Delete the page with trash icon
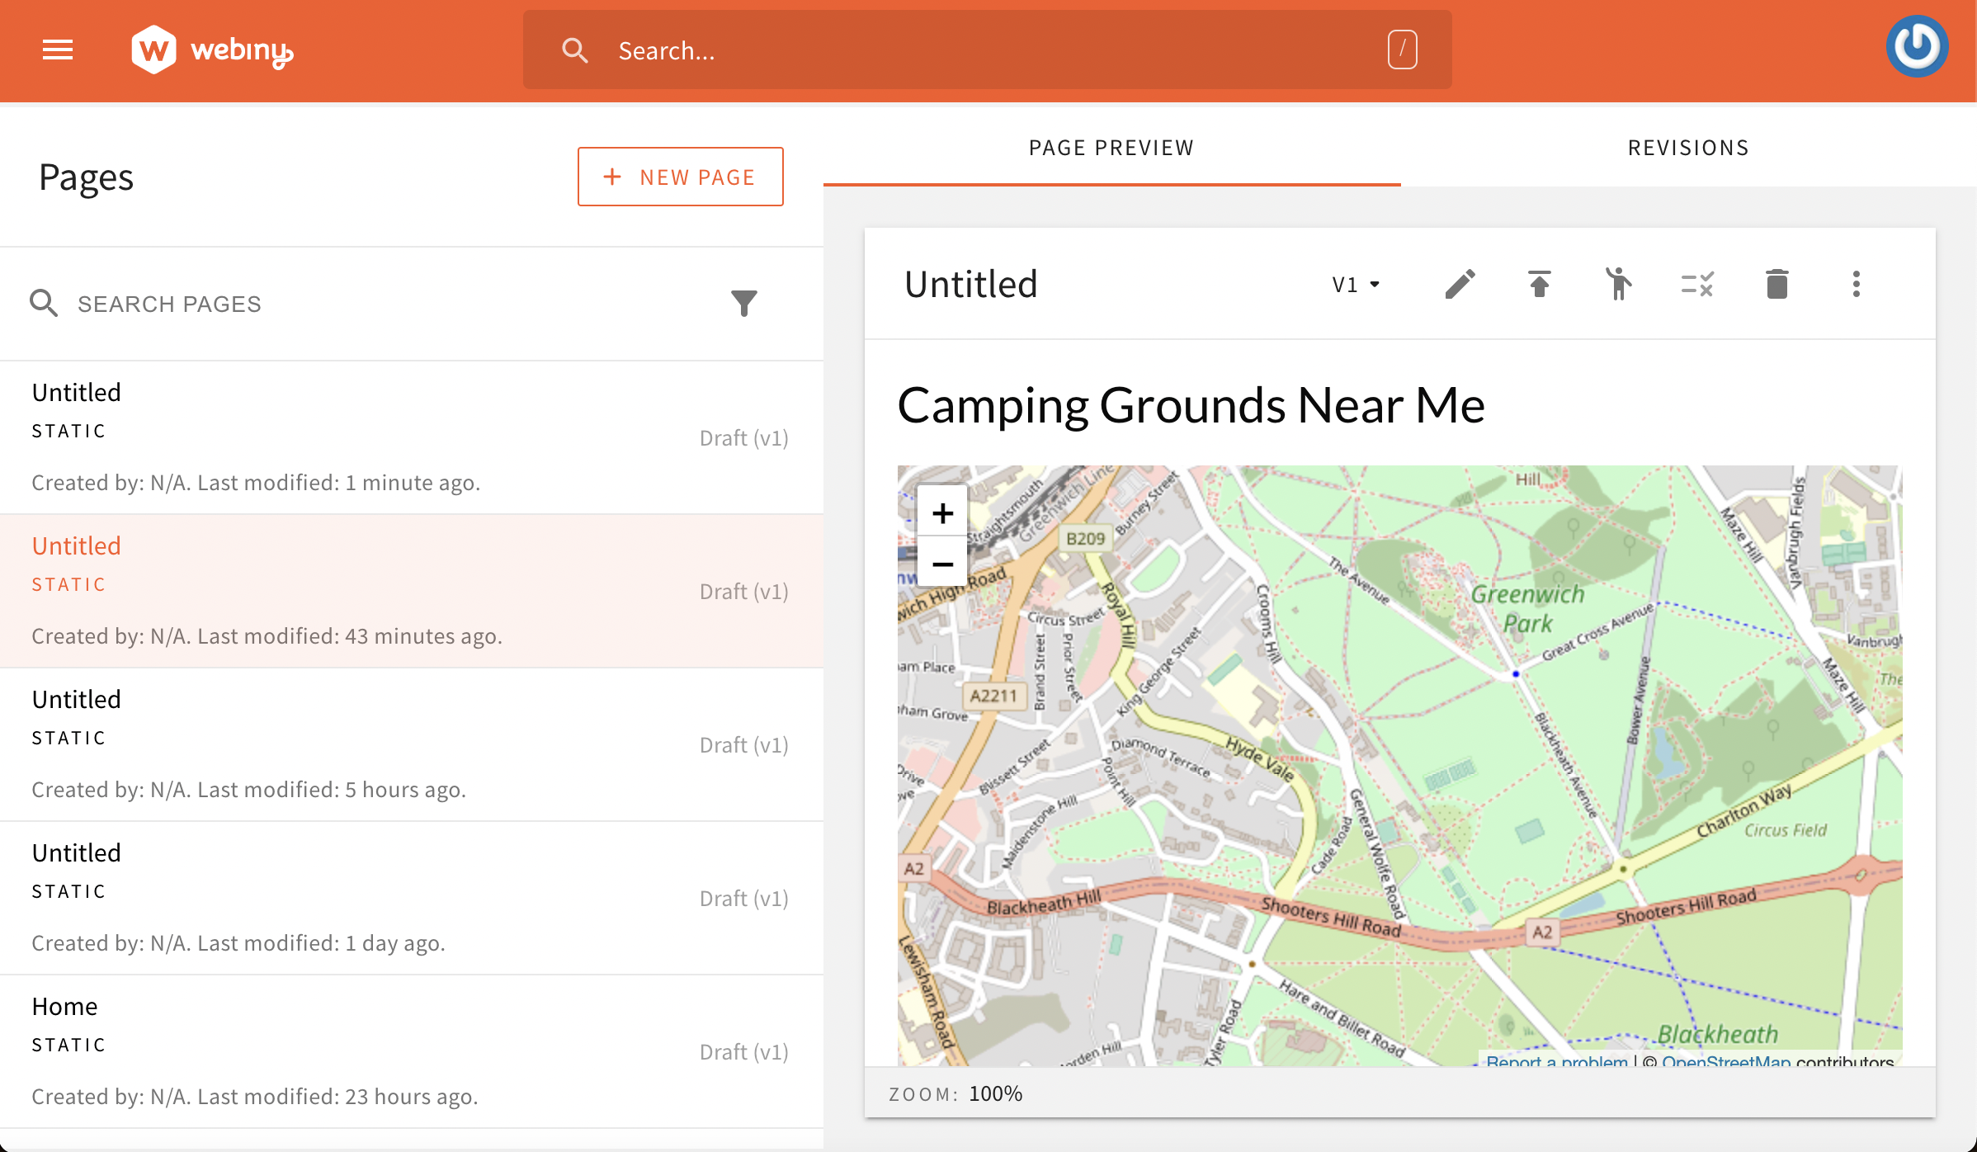 pyautogui.click(x=1776, y=285)
